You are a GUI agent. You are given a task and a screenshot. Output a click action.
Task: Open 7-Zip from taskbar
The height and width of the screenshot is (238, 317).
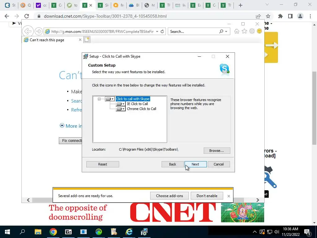pos(68,232)
